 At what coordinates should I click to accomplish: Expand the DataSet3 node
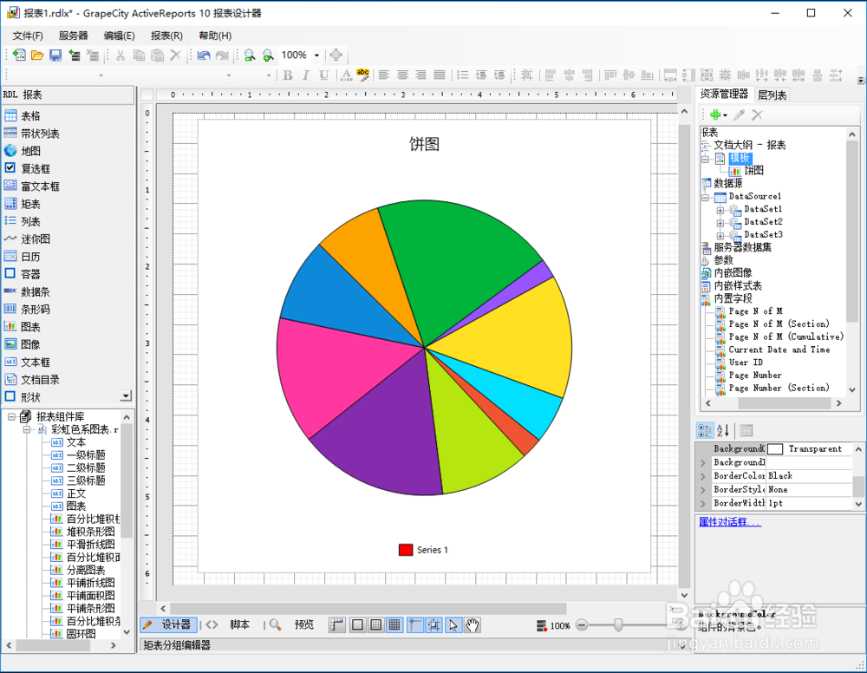pos(720,236)
